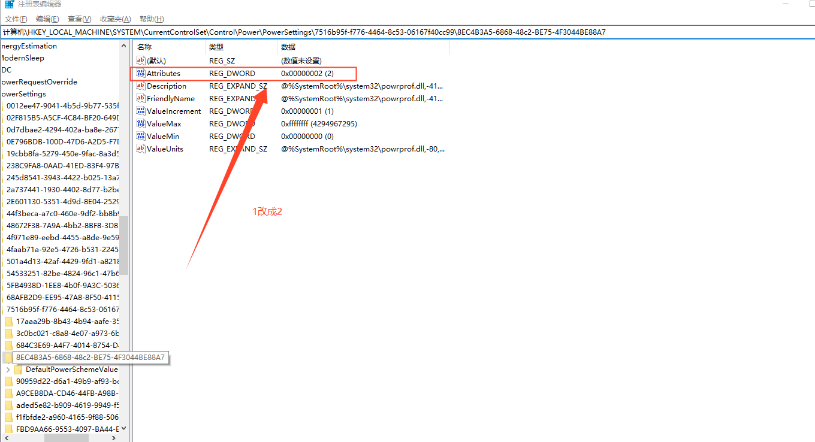Expand the DefaultPowerSchemeValues tree node
The image size is (815, 442).
(x=8, y=370)
